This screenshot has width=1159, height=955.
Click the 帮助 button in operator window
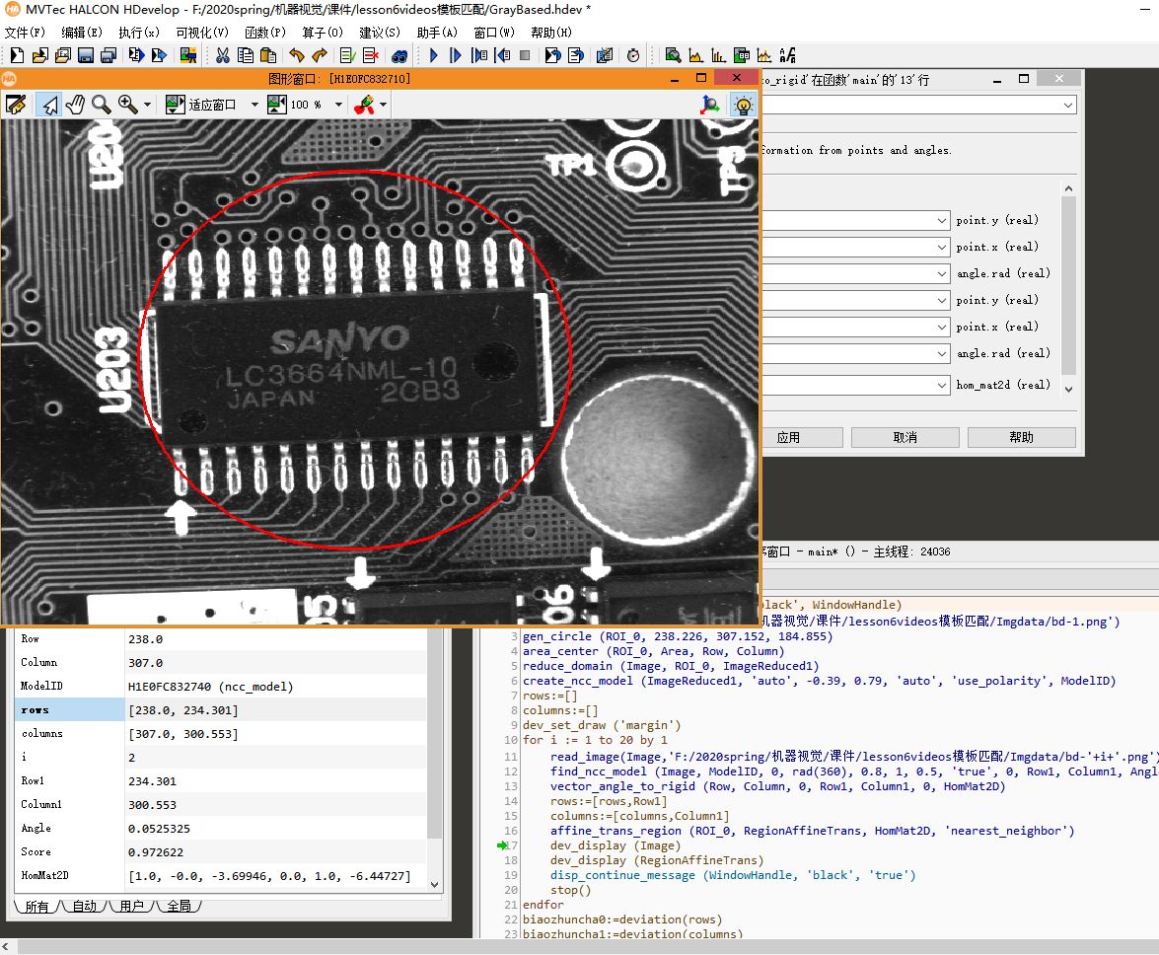1022,438
